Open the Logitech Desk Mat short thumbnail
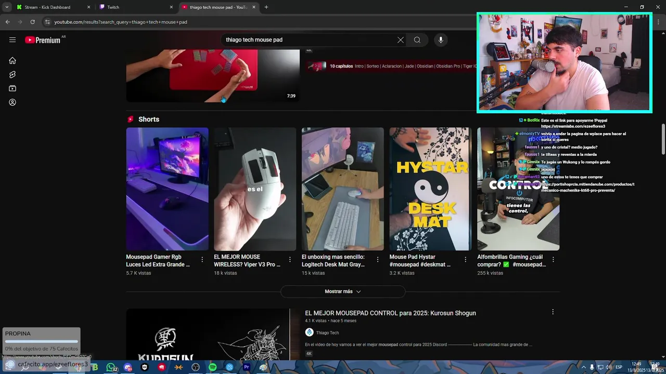Viewport: 666px width, 374px height. pos(343,189)
